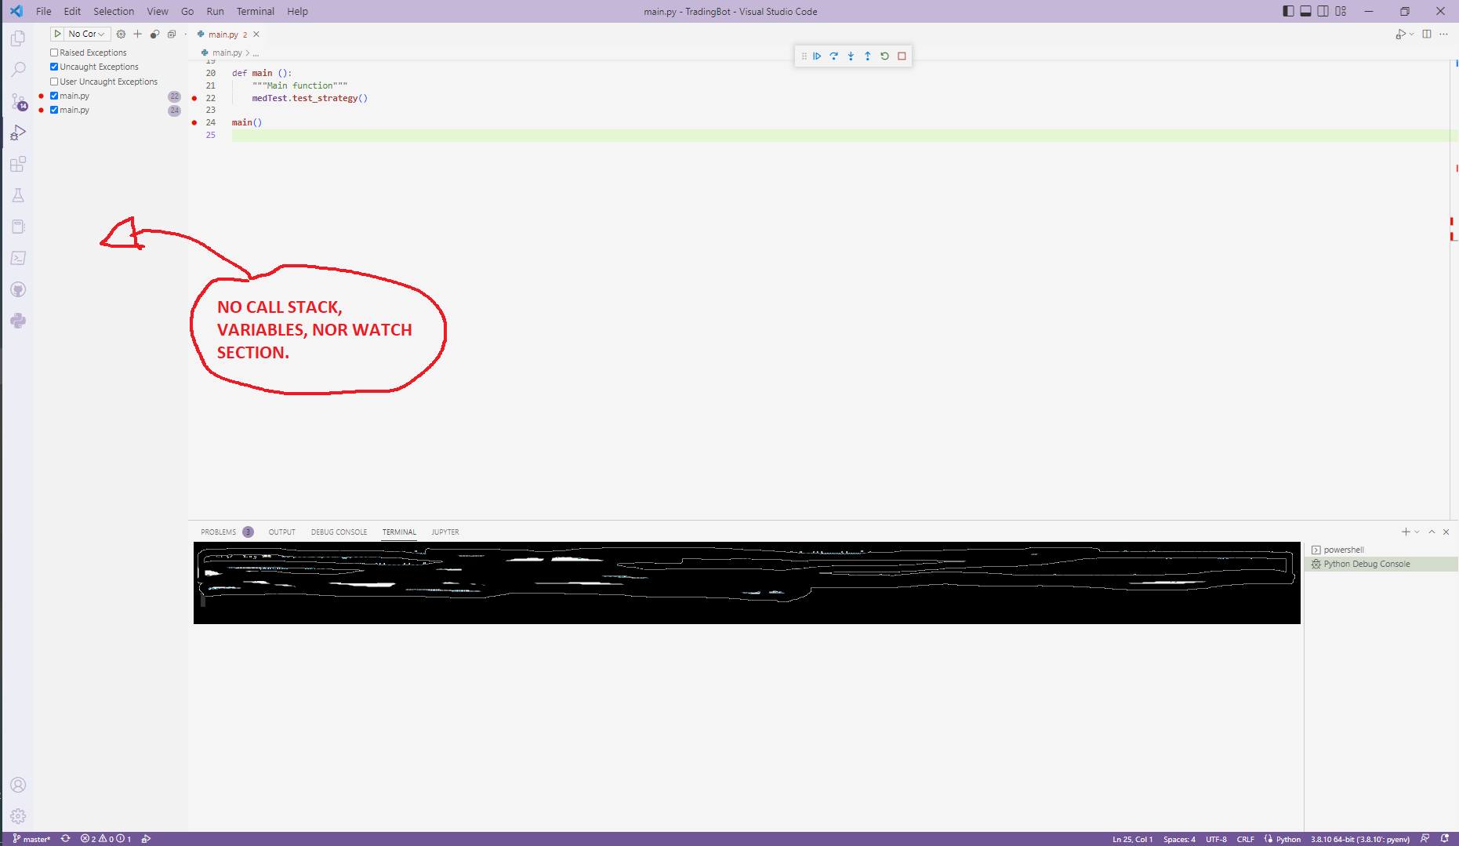Image resolution: width=1459 pixels, height=846 pixels.
Task: Open the File menu
Action: coord(44,11)
